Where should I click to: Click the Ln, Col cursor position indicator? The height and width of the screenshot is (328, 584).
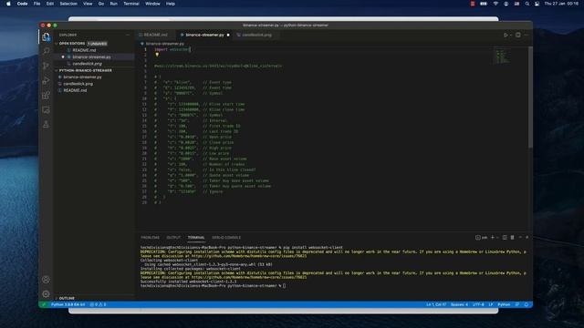pos(436,304)
